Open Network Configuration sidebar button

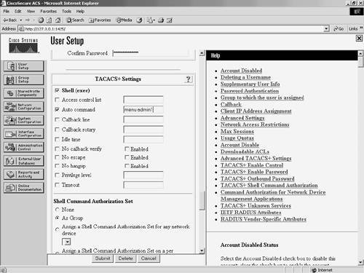24,107
